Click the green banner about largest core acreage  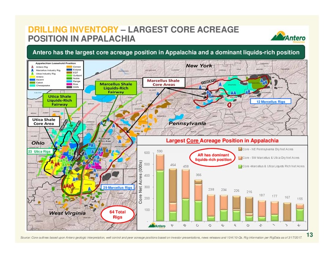point(166,52)
